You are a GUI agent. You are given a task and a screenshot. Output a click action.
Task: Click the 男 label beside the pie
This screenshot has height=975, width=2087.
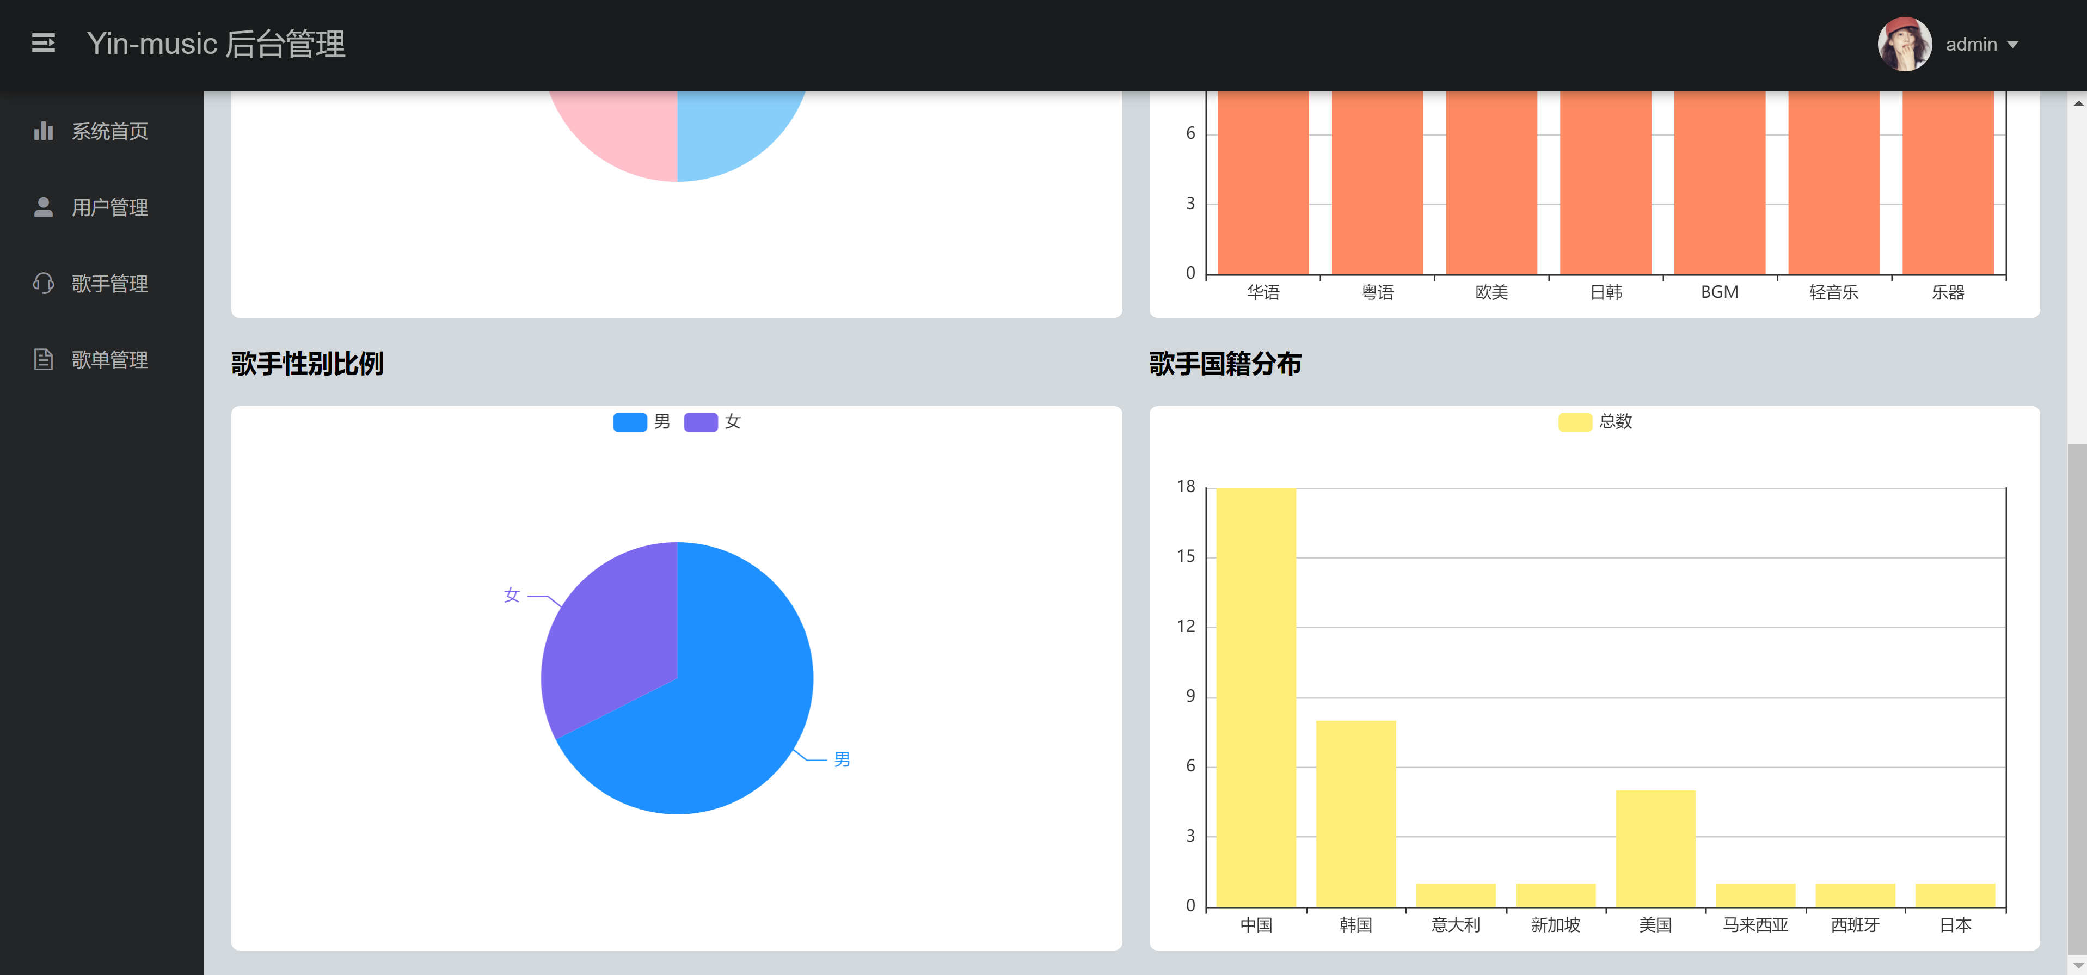(x=842, y=759)
